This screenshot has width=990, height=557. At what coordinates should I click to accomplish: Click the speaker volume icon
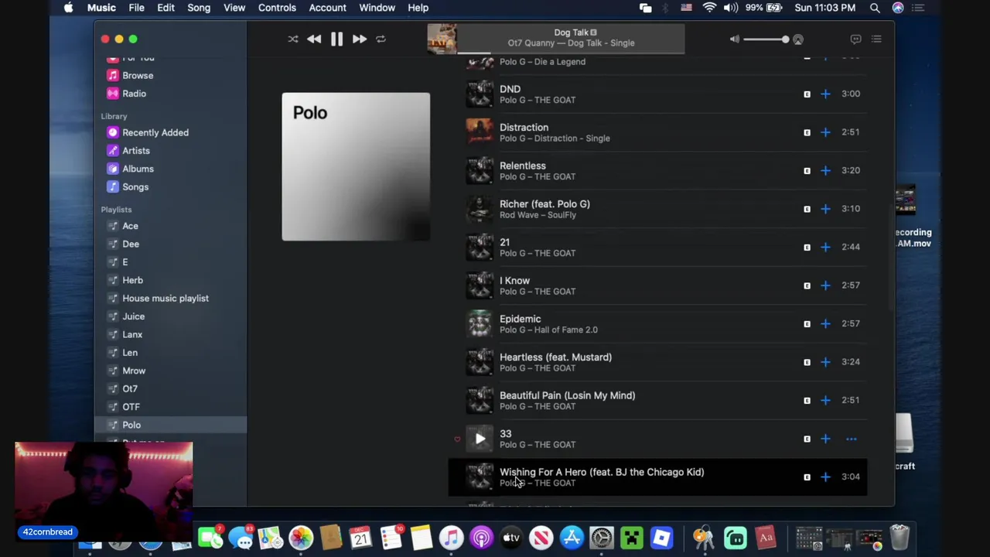734,39
